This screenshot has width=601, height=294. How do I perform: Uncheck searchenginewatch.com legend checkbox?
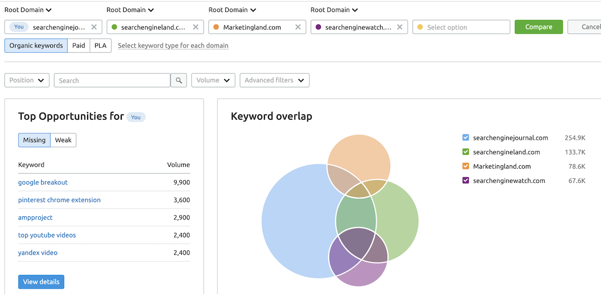[465, 180]
